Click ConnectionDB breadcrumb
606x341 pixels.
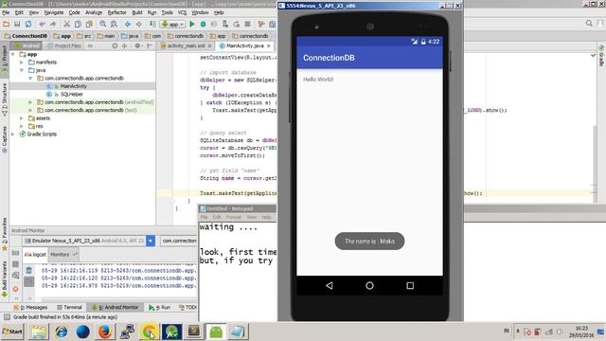click(26, 36)
